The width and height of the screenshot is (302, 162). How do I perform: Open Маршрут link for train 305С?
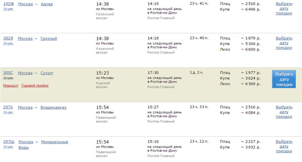10,86
